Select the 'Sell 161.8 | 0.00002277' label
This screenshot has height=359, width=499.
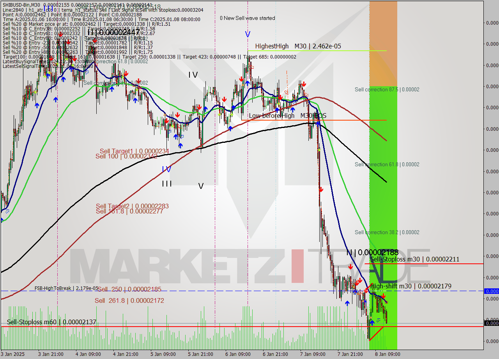[129, 211]
